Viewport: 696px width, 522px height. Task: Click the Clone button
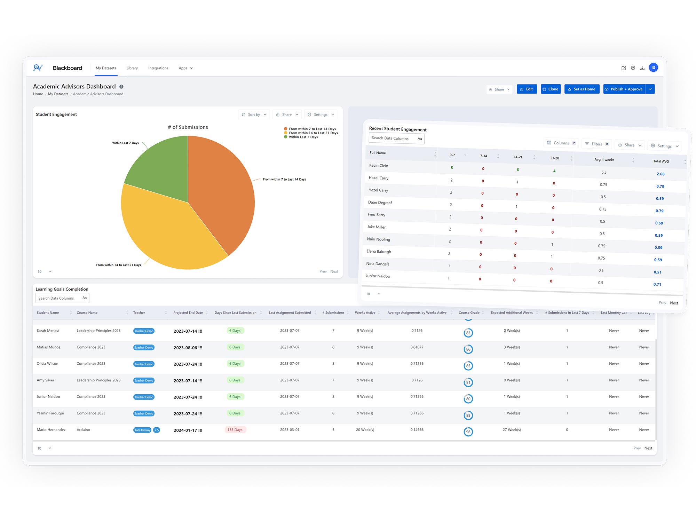[x=551, y=89]
